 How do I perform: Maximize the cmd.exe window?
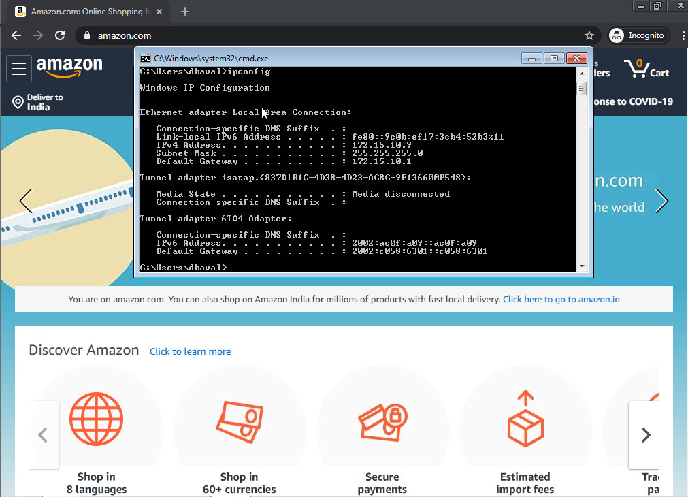pos(554,59)
